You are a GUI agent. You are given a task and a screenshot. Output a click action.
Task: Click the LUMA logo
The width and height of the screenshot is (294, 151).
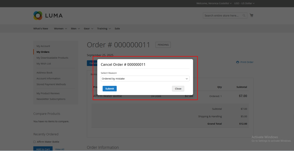coord(48,16)
